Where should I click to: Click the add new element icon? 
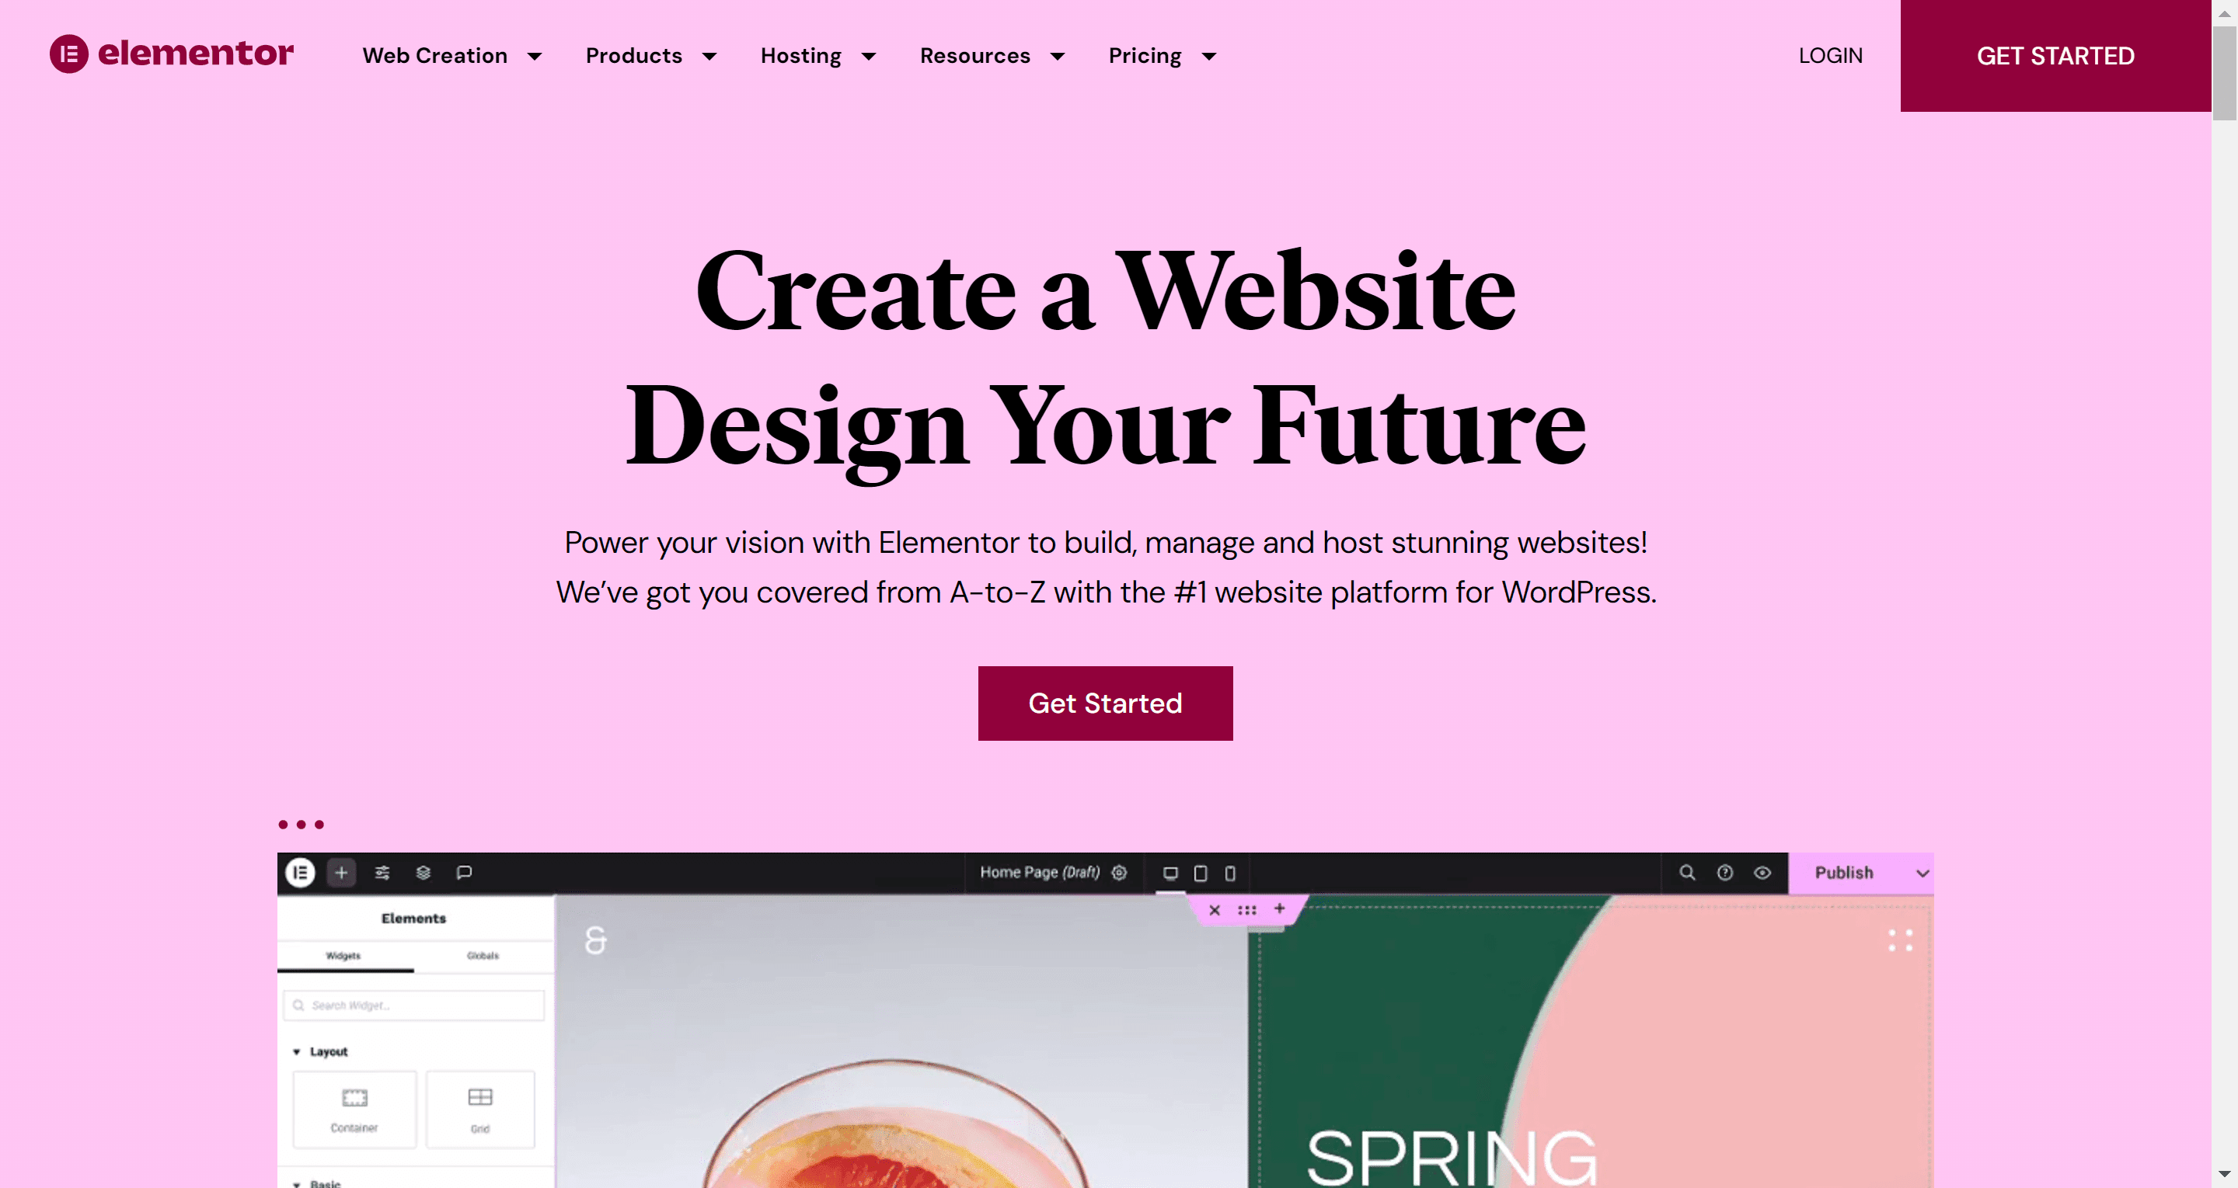[340, 873]
